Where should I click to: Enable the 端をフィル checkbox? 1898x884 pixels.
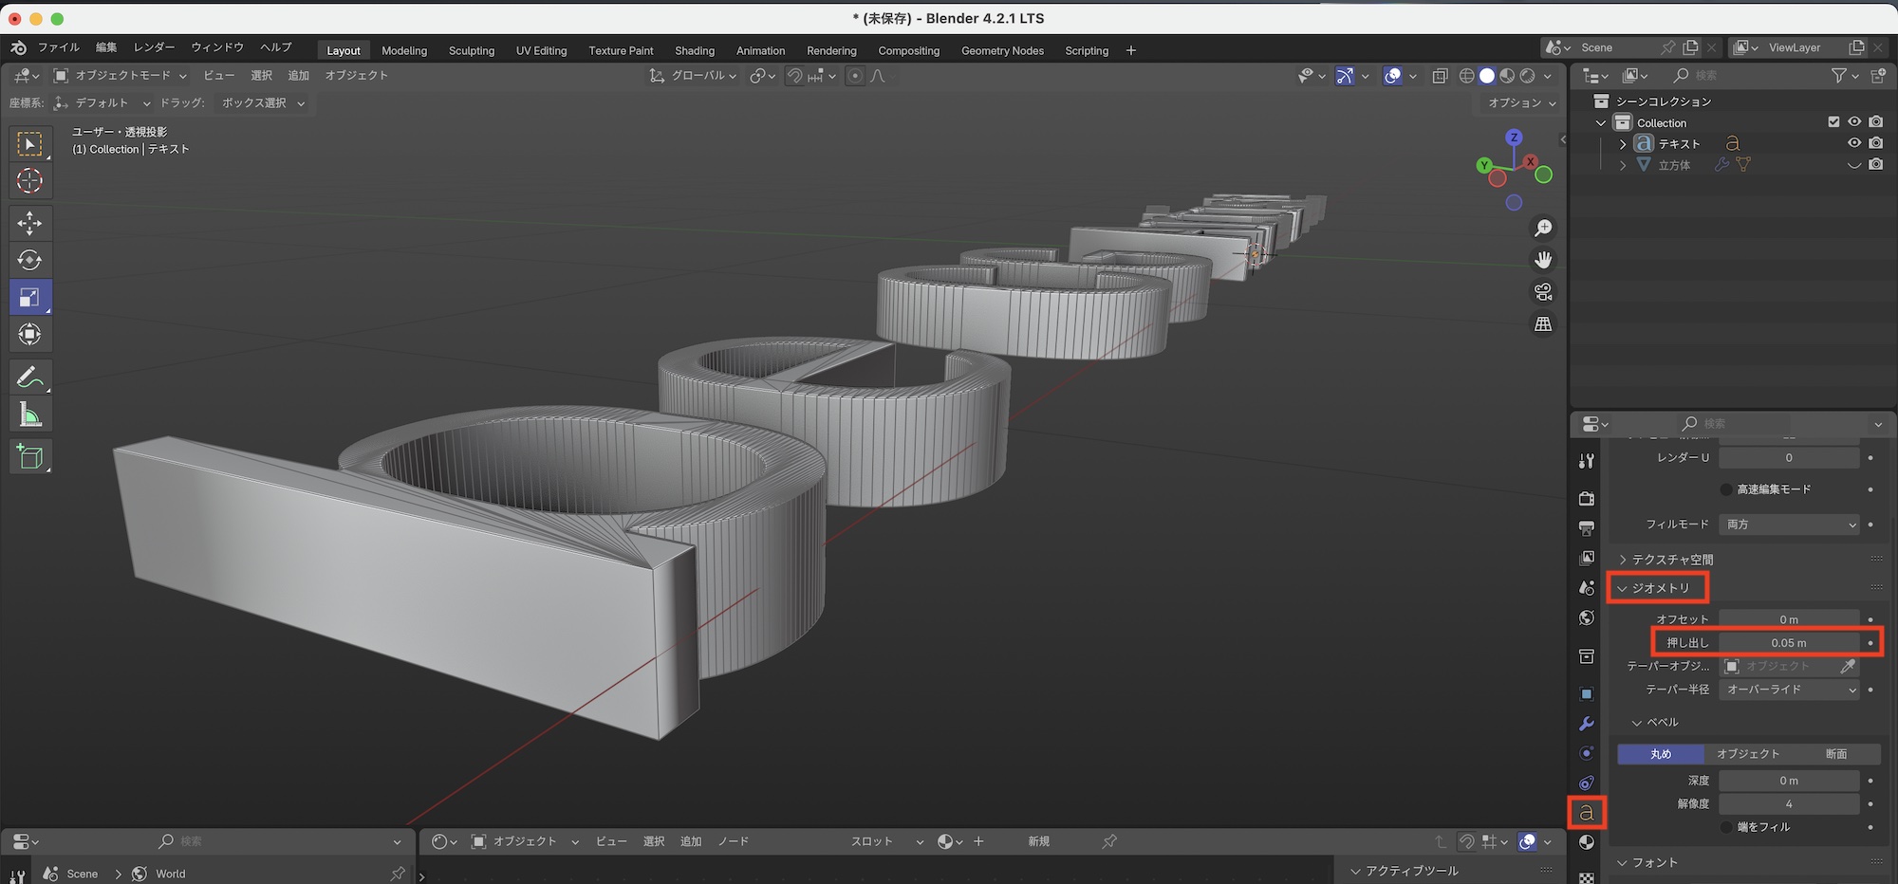pos(1726,827)
